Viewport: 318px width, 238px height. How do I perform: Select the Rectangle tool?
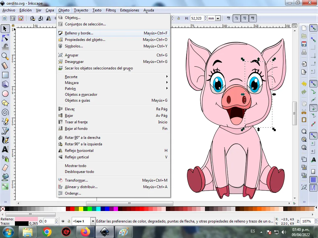click(x=5, y=75)
